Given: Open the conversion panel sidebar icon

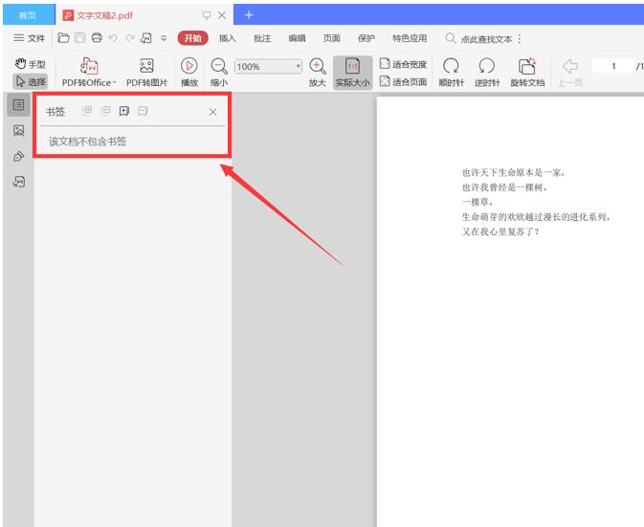Looking at the screenshot, I should (x=18, y=182).
